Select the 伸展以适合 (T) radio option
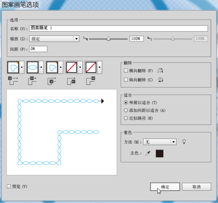The height and width of the screenshot is (203, 218). click(x=126, y=103)
